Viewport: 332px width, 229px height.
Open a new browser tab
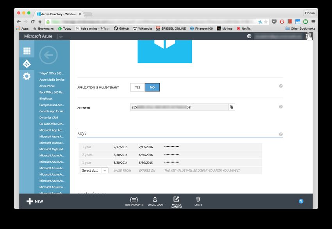pos(88,14)
